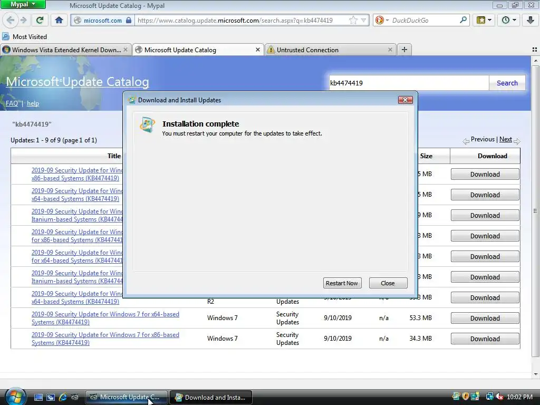Click the security shield tray icon
The height and width of the screenshot is (405, 540).
(465, 397)
